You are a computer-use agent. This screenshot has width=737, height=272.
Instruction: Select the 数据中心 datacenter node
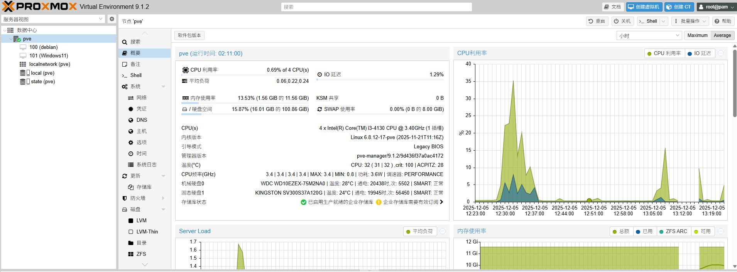(27, 30)
